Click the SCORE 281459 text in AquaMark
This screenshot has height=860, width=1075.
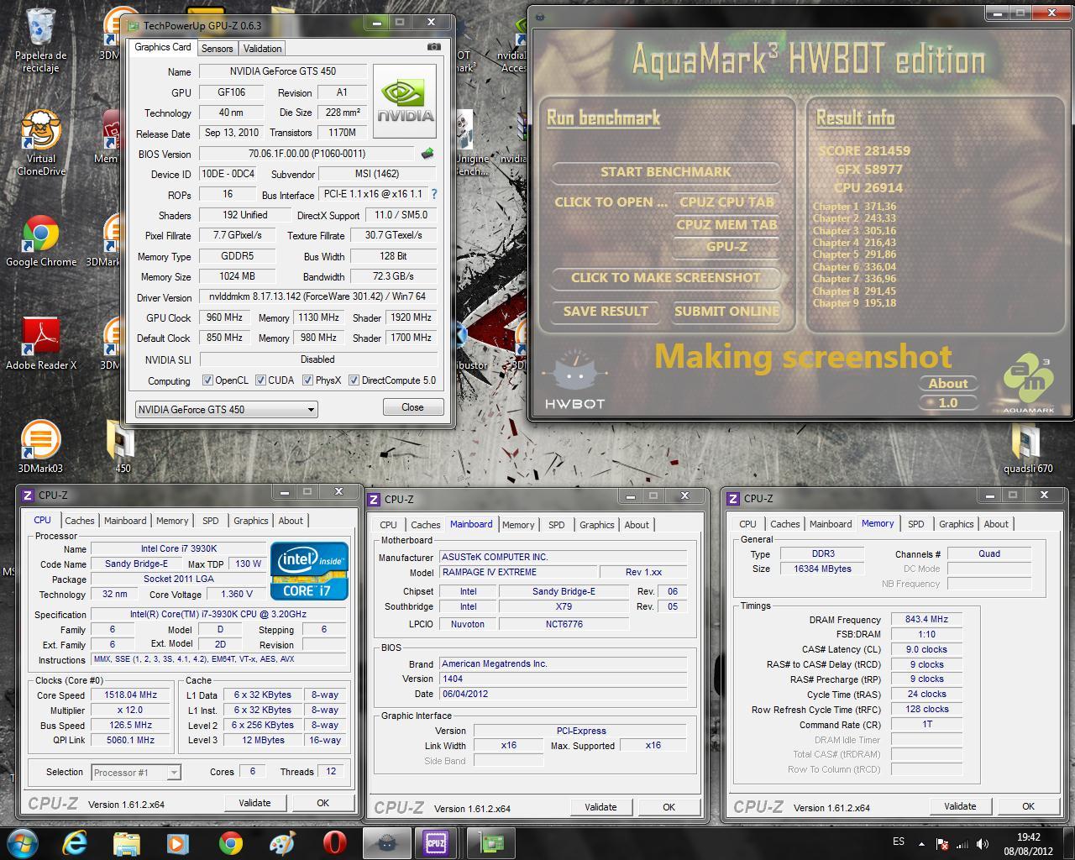(x=864, y=151)
